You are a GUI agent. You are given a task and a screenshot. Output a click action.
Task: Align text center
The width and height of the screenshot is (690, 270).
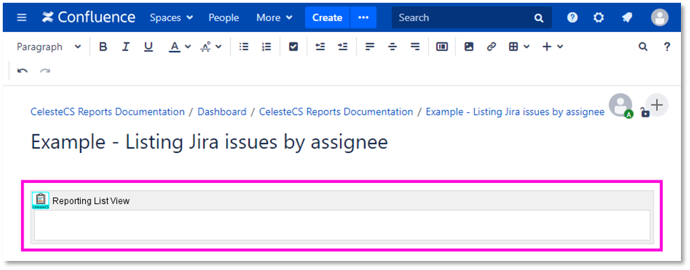pos(393,47)
